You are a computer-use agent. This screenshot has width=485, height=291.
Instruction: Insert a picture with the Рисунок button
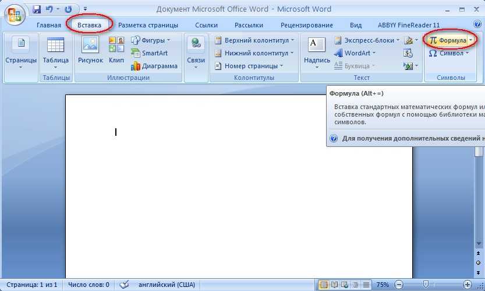tap(90, 50)
